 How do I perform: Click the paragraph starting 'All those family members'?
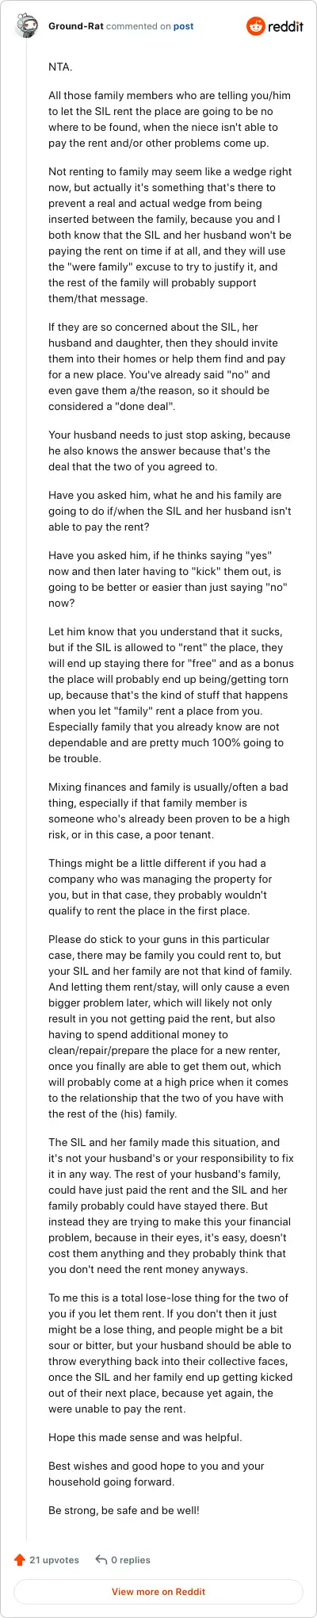(170, 120)
